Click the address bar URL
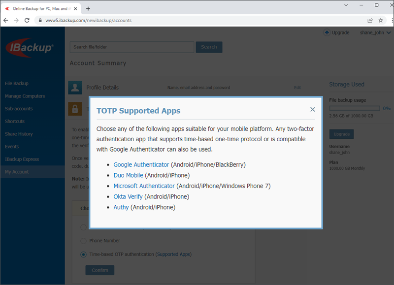Screen dimensions: 394x285 [89, 20]
